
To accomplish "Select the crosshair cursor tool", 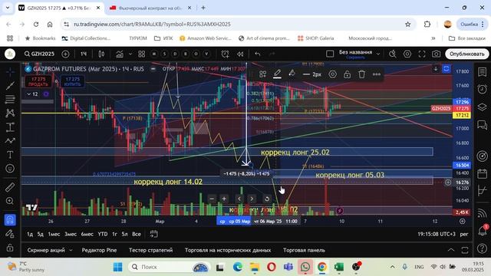I will tap(10, 71).
